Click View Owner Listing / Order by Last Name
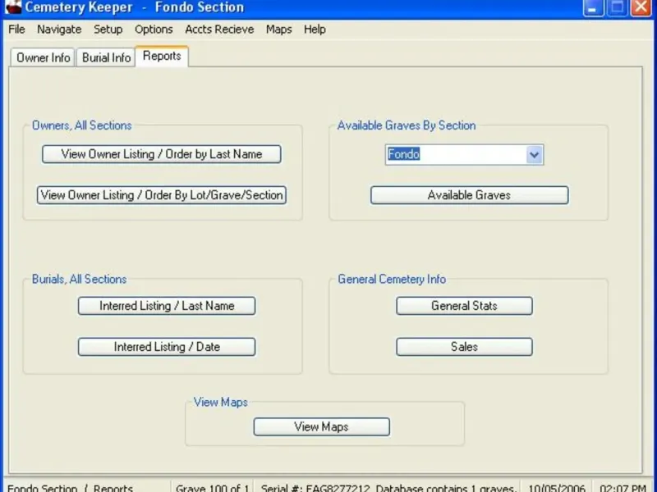This screenshot has height=492, width=657. [161, 154]
